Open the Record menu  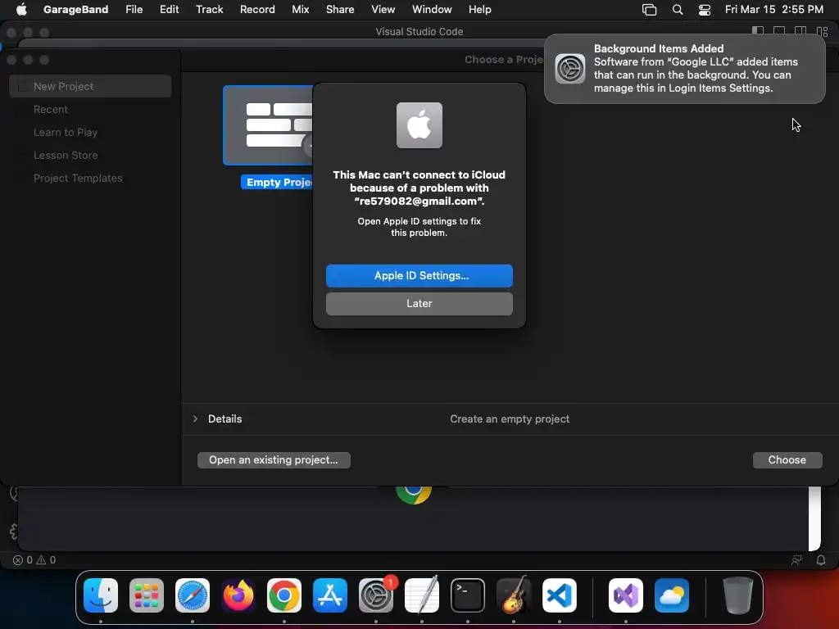pyautogui.click(x=257, y=9)
